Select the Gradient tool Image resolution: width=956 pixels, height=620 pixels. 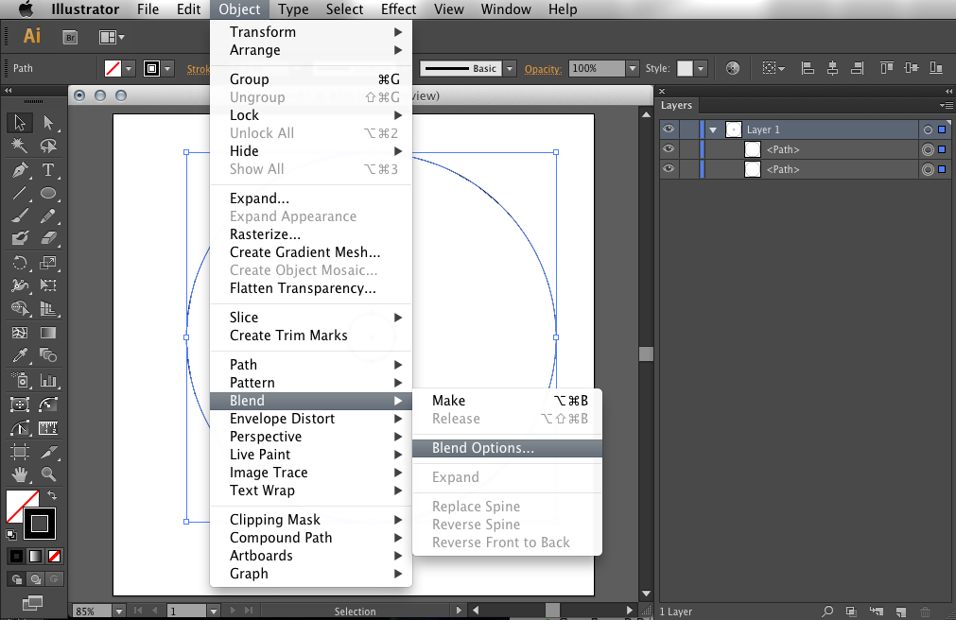tap(48, 333)
